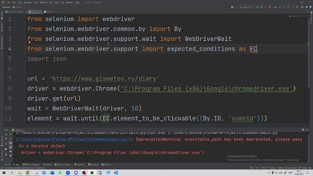Click line number 7 in the gutter
Image resolution: width=313 pixels, height=176 pixels.
[10, 79]
